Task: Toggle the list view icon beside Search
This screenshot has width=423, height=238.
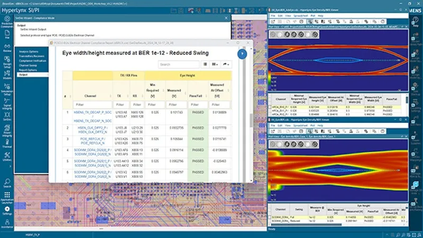Action: tap(205, 65)
